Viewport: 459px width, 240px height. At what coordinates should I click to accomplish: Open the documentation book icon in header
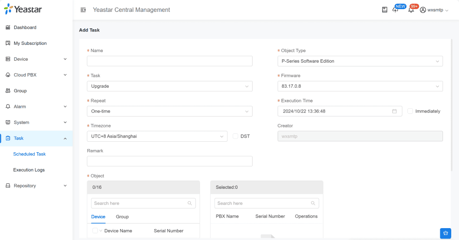coord(385,10)
